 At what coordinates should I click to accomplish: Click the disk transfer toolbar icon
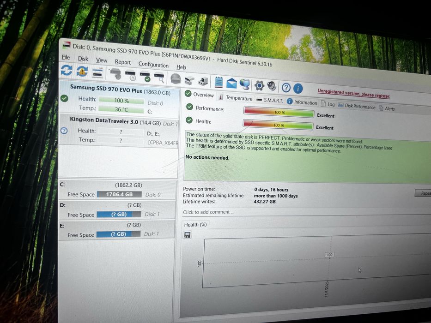click(189, 80)
